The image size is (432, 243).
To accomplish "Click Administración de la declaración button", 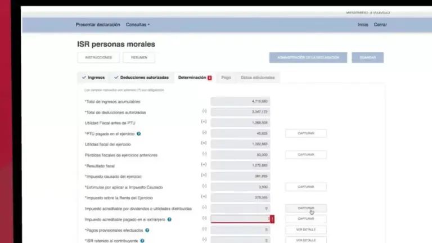I will pos(308,57).
